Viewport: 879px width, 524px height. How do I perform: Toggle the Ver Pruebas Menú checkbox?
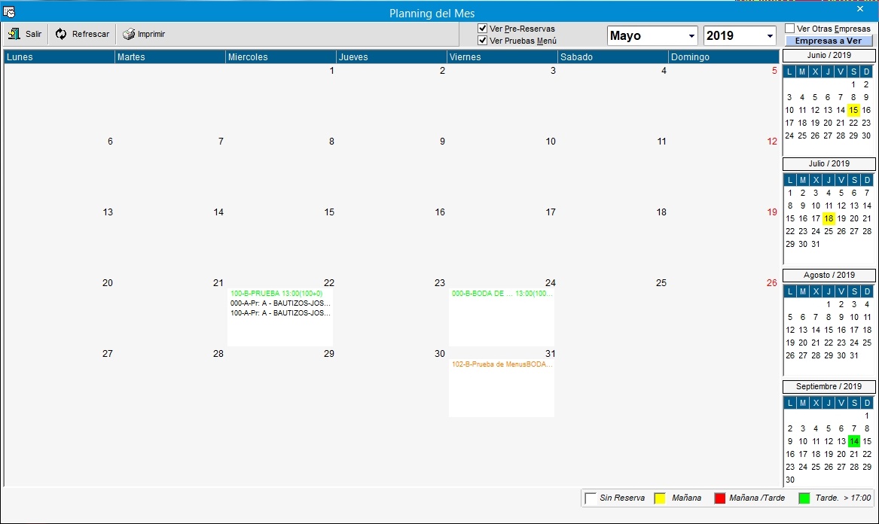(482, 41)
